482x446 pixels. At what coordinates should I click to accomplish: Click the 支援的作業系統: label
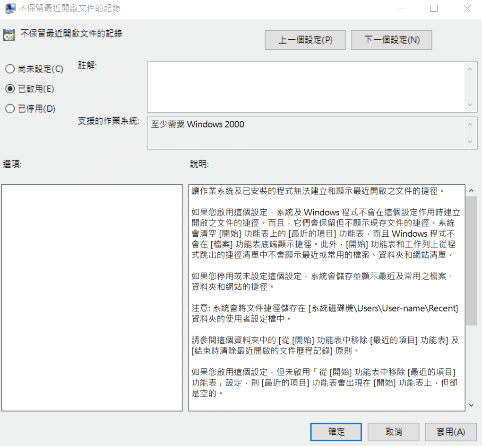109,121
